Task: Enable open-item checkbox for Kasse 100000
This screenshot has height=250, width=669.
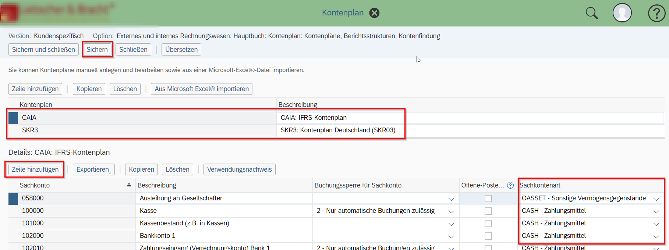Action: click(488, 211)
